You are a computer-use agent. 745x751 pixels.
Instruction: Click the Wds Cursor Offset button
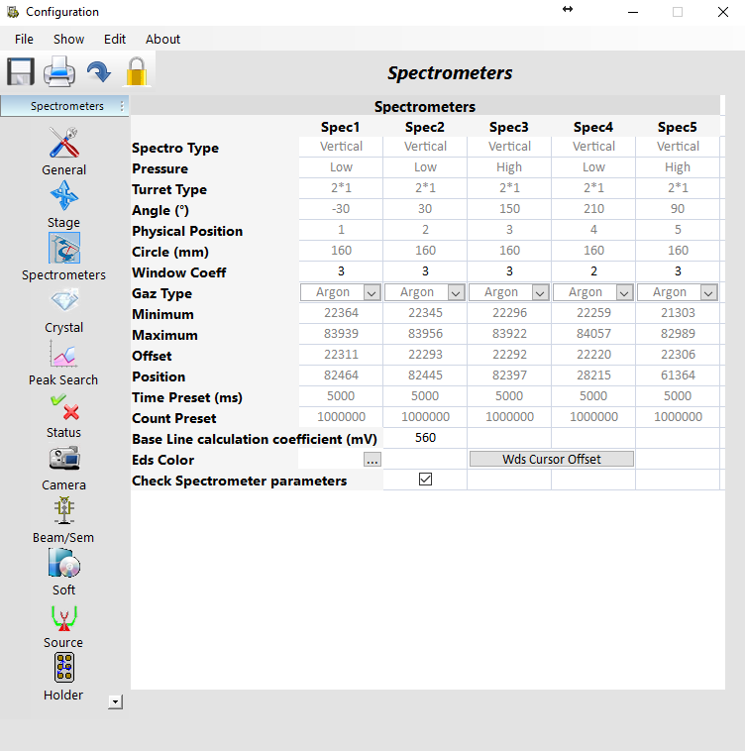(551, 459)
